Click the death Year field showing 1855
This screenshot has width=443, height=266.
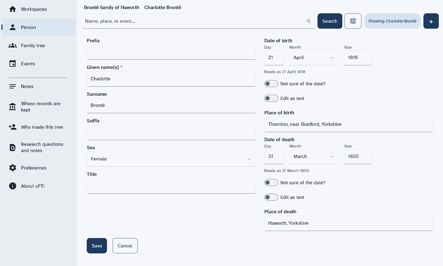pos(358,157)
